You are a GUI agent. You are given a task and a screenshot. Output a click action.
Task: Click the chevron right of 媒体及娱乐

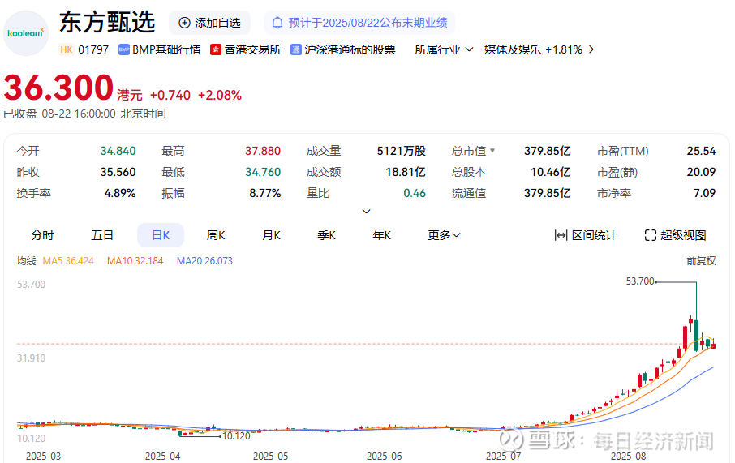(591, 49)
